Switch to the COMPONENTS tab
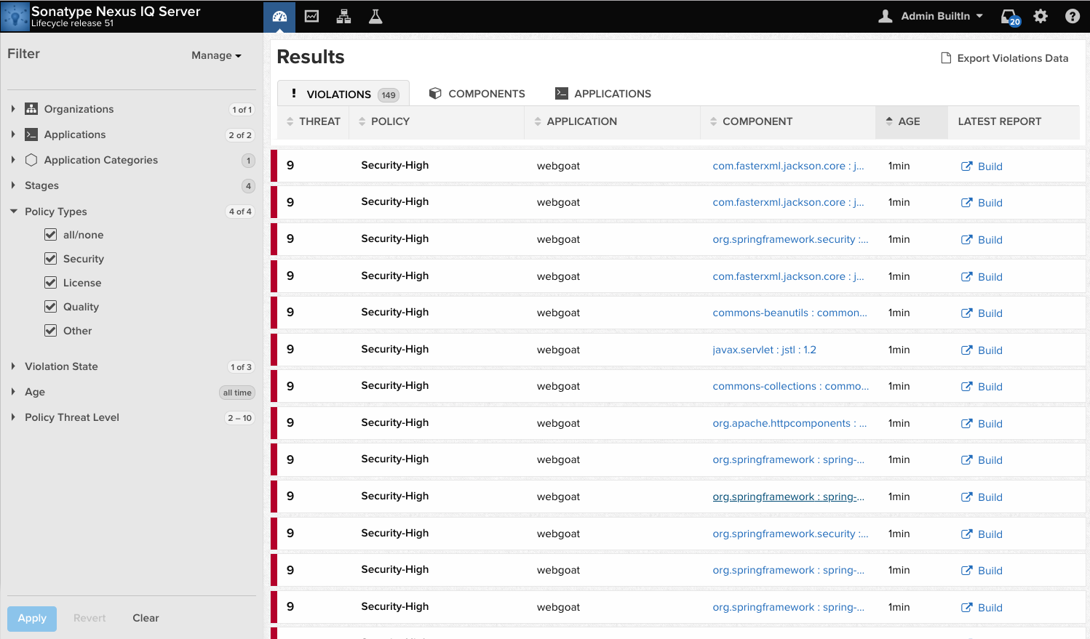The image size is (1090, 639). [x=477, y=93]
